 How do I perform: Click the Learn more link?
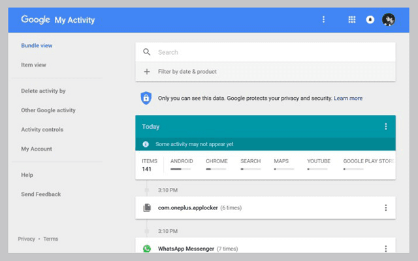pos(347,98)
